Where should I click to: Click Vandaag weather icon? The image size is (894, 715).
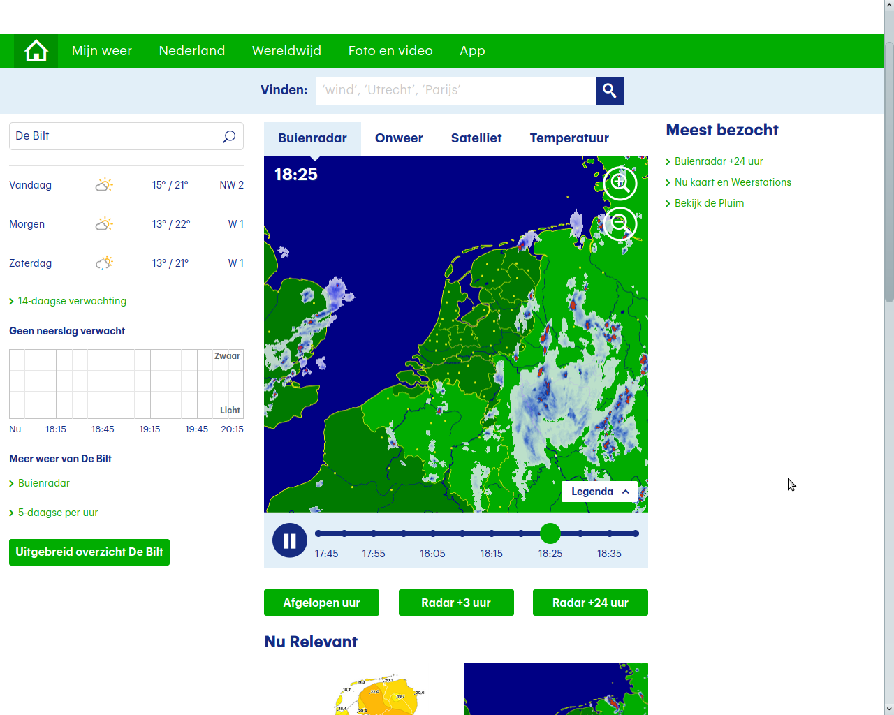point(104,185)
